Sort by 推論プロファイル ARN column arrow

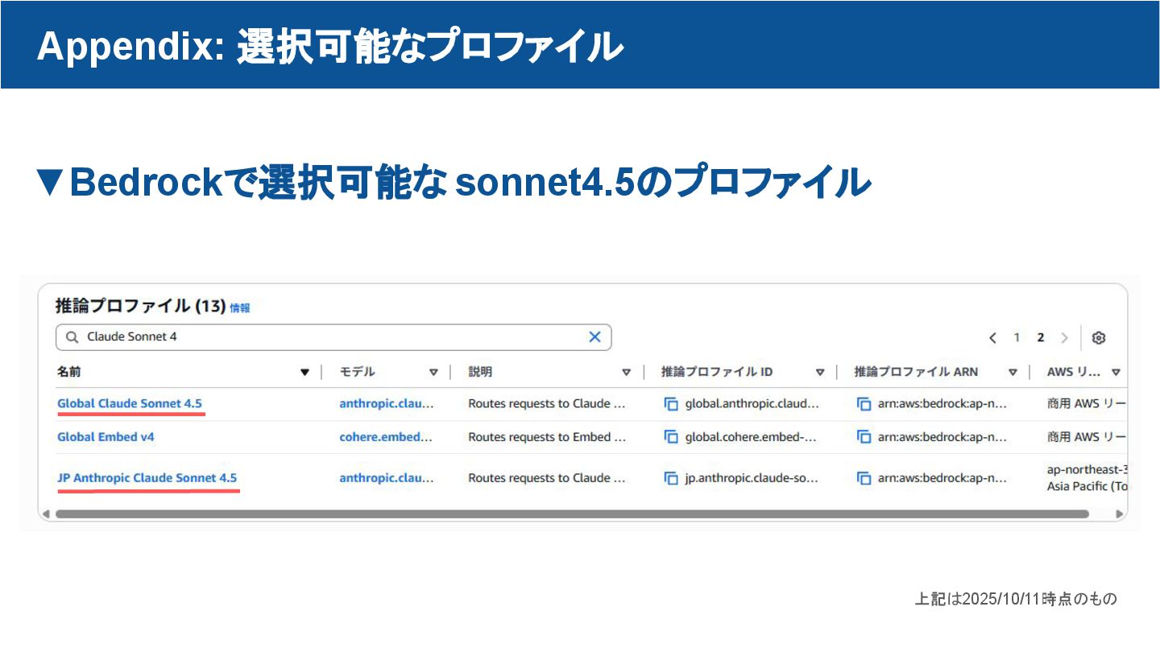(x=1013, y=372)
